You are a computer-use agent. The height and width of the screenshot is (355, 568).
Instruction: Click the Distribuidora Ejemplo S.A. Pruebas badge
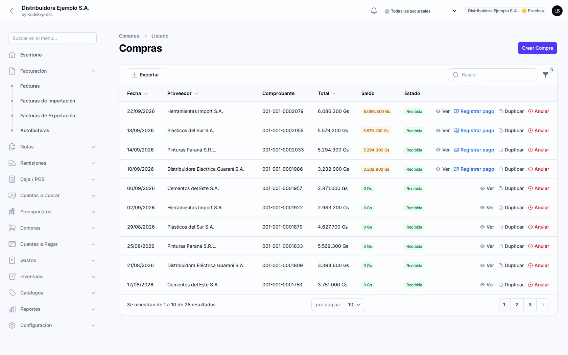pos(506,11)
